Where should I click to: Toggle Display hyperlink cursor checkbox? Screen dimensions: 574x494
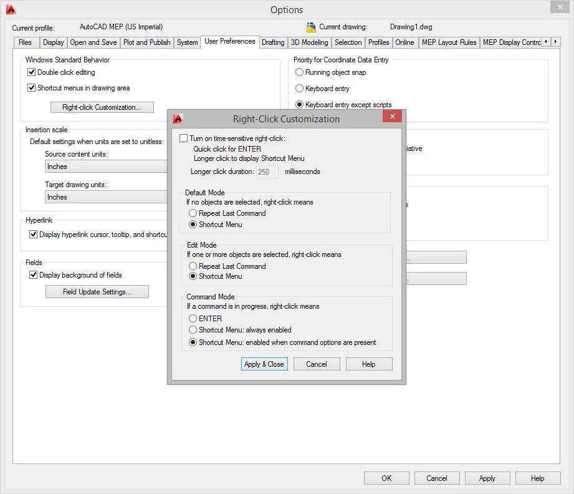tap(33, 234)
